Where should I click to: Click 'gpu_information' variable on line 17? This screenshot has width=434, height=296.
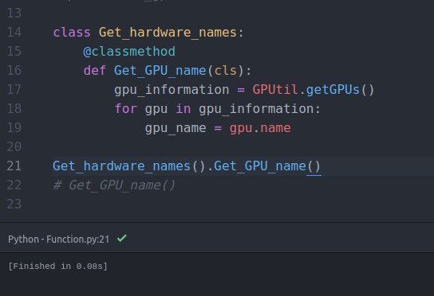172,90
